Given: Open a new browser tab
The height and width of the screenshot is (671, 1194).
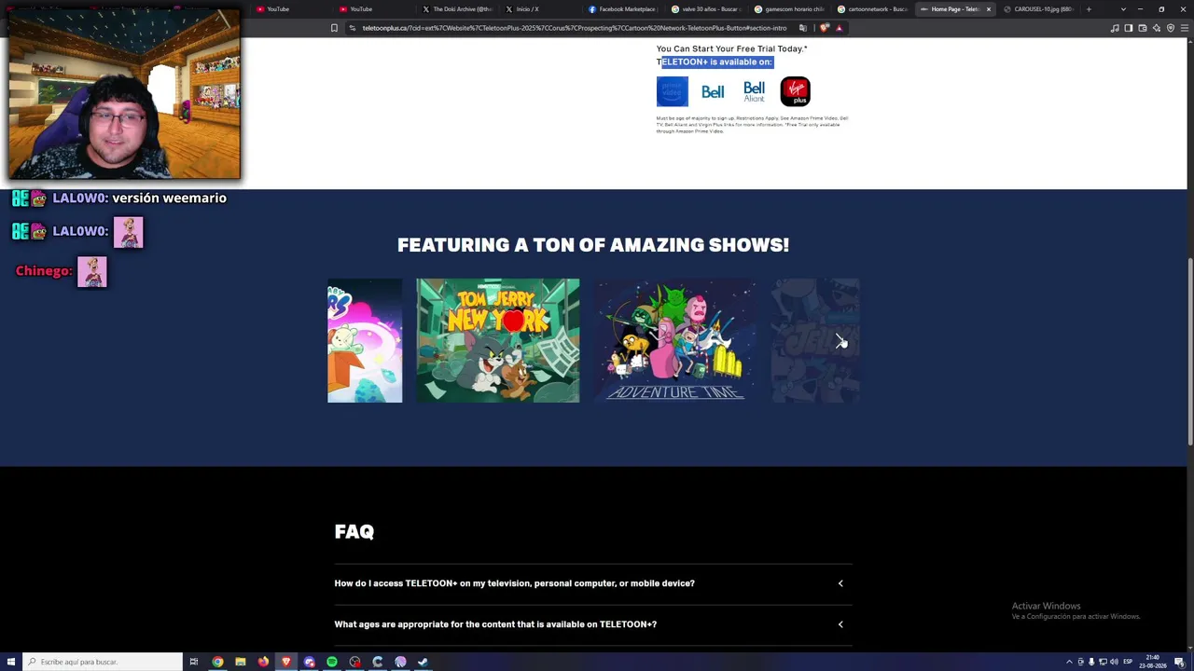Looking at the screenshot, I should point(1089,9).
